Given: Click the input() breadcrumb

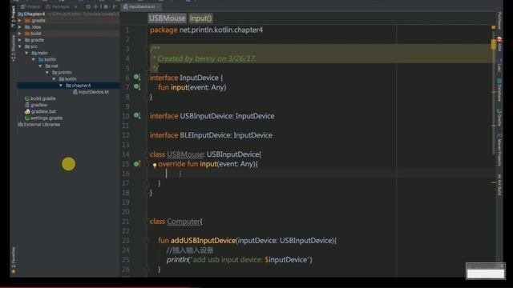Looking at the screenshot, I should pyautogui.click(x=200, y=18).
